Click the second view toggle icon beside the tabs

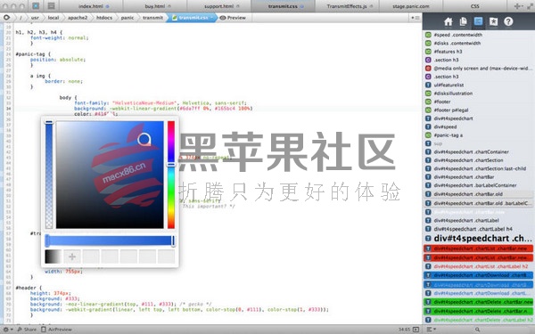51,6
